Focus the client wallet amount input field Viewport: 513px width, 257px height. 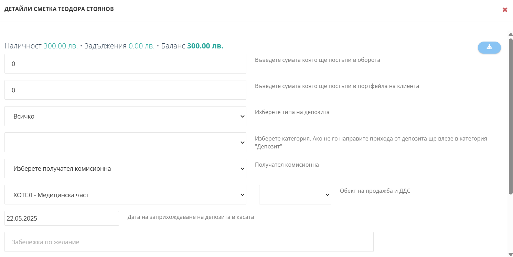(x=125, y=90)
